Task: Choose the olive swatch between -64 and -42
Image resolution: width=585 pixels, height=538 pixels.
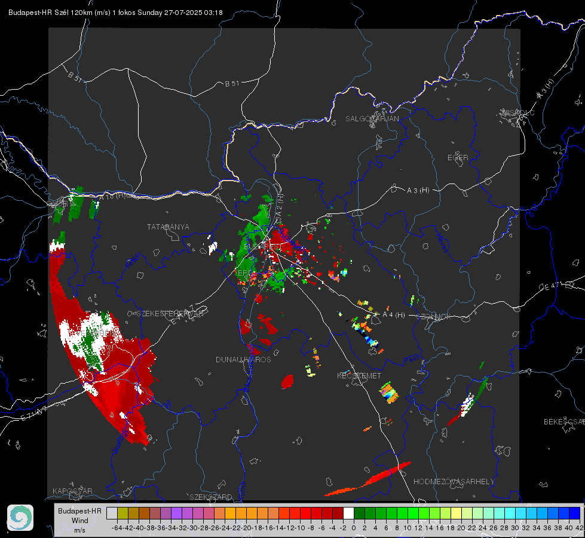Action: click(x=122, y=513)
